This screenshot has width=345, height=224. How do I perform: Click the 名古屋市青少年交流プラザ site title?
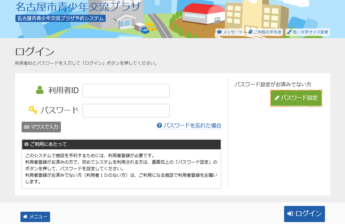coord(78,7)
